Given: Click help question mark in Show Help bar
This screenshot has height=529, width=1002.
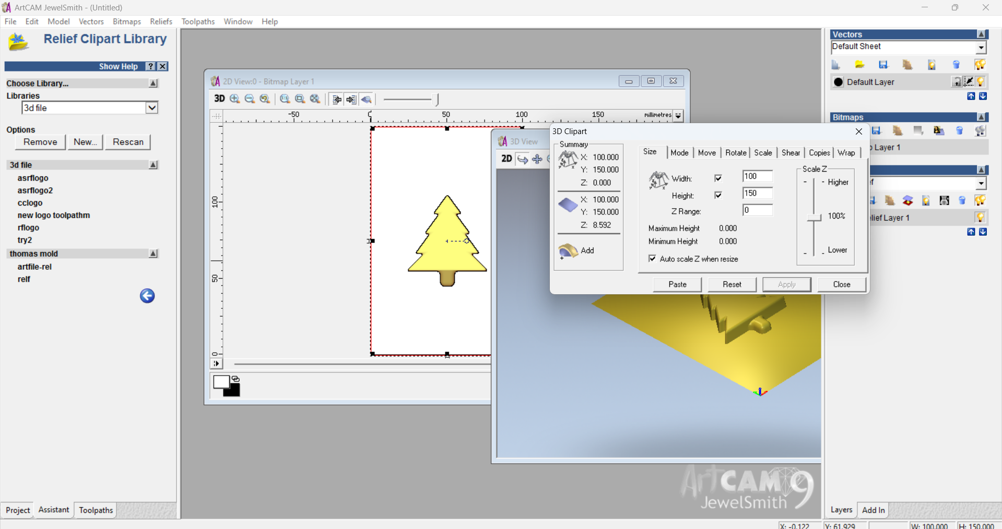Looking at the screenshot, I should point(151,66).
